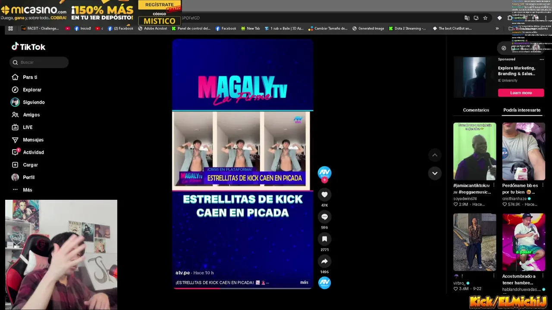Open the (2) Facebook bookmark
Image resolution: width=552 pixels, height=310 pixels.
[x=120, y=28]
